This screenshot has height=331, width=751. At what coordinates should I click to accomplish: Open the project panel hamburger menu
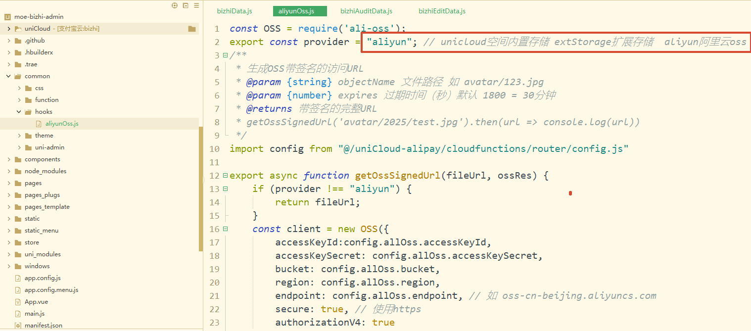pos(196,5)
